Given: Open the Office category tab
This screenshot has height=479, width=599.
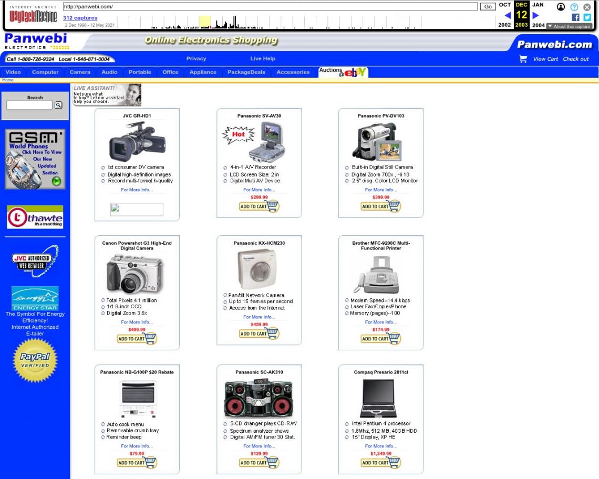Looking at the screenshot, I should click(170, 72).
